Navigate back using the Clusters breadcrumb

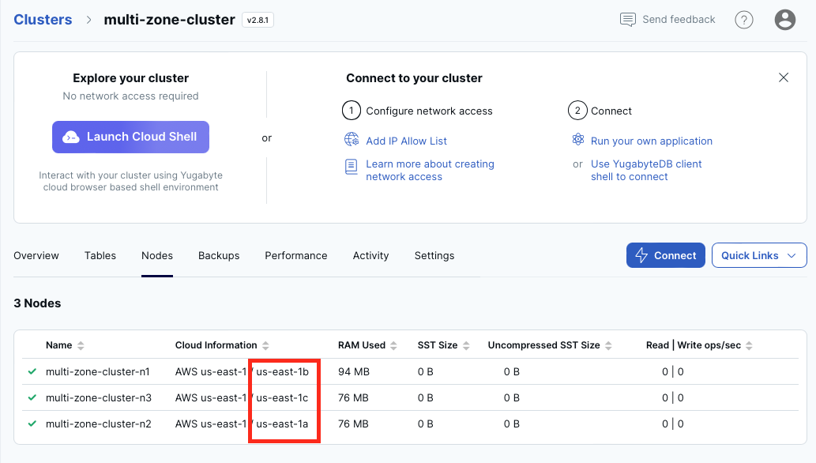click(43, 19)
